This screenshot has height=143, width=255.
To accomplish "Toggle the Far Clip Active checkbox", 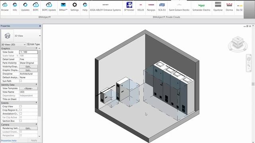I will pos(21,117).
